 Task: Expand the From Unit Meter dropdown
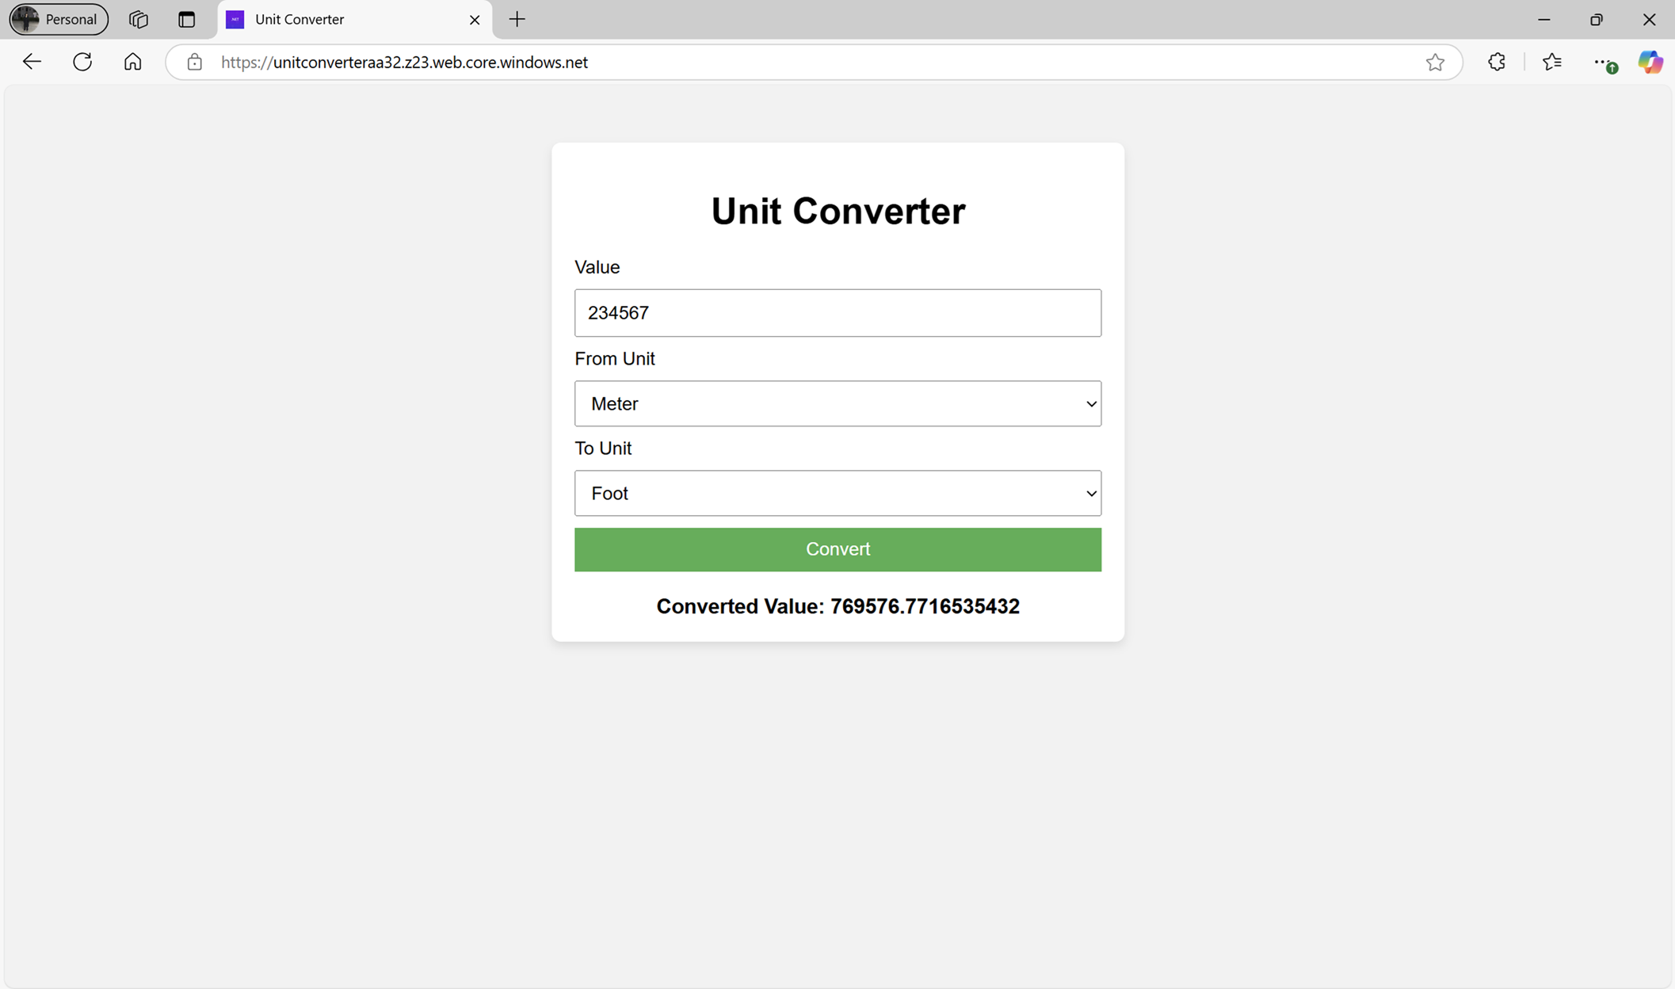coord(837,403)
